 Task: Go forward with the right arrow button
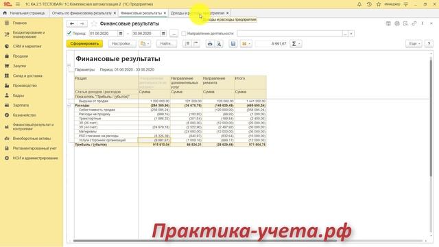82,24
